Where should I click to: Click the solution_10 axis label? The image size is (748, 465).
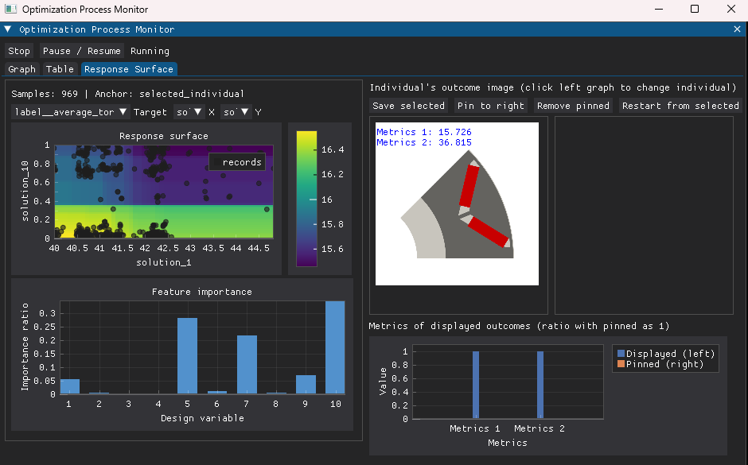click(x=25, y=192)
